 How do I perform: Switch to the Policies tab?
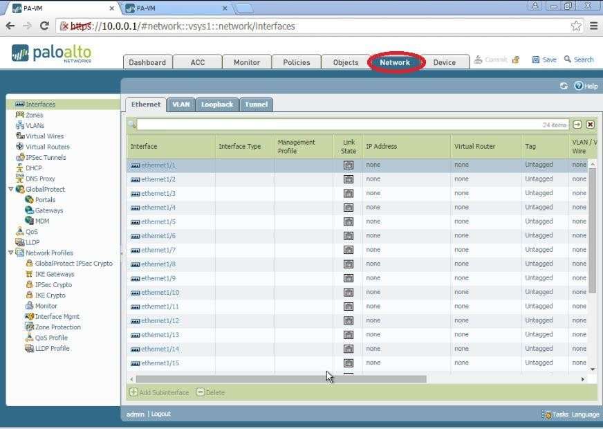pos(296,62)
